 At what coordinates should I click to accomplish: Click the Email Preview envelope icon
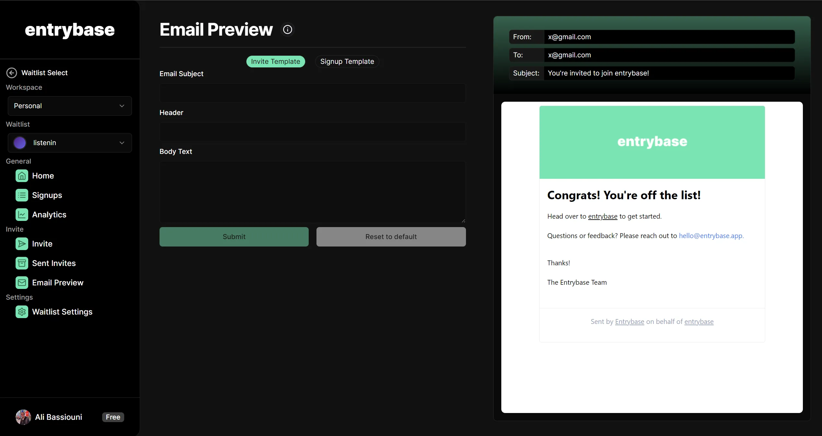point(22,283)
